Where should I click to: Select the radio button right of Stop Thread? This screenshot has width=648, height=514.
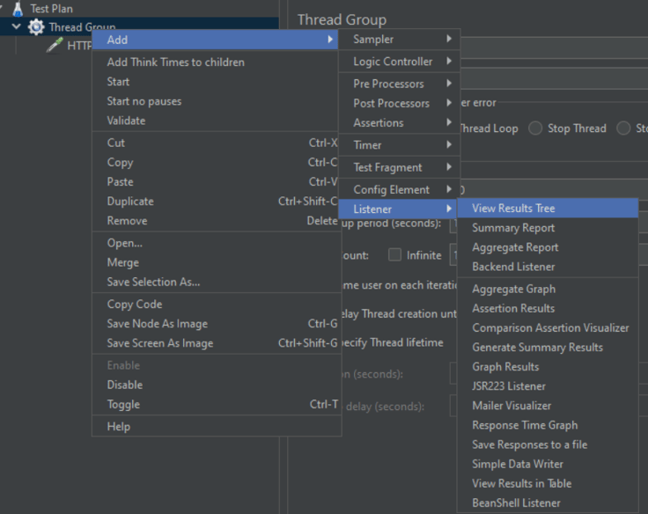pos(624,128)
